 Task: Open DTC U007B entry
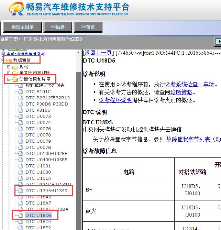(38, 147)
